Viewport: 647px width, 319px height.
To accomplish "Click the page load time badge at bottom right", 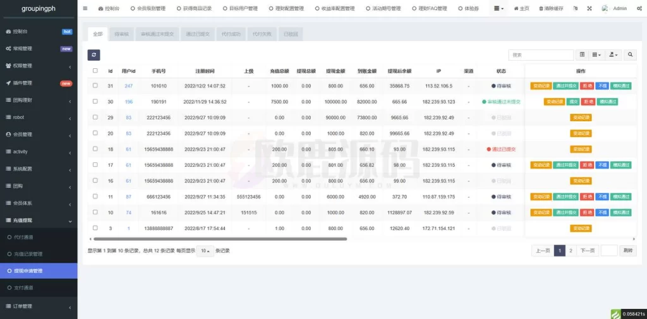I will click(x=628, y=314).
